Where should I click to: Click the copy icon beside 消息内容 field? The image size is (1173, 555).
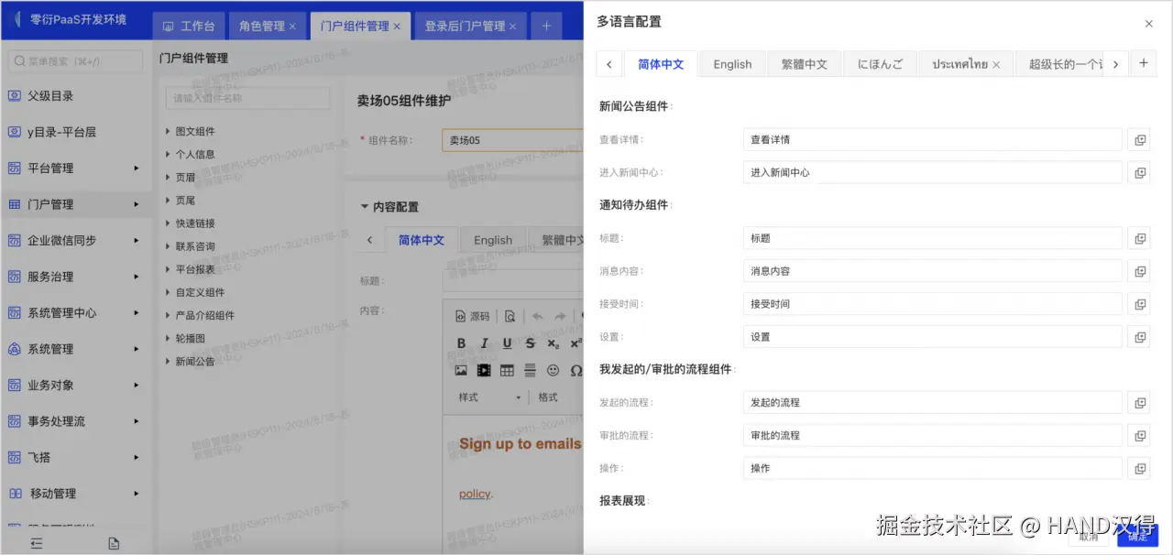[1139, 272]
